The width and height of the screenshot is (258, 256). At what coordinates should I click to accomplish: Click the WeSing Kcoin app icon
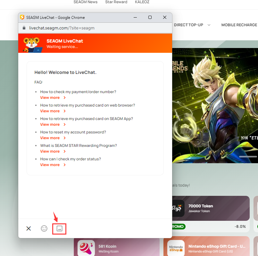[86, 248]
